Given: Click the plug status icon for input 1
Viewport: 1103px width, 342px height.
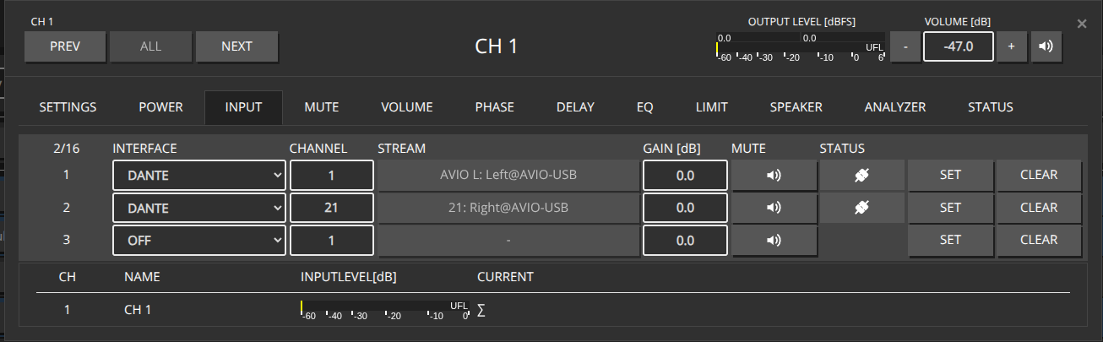Looking at the screenshot, I should 861,176.
